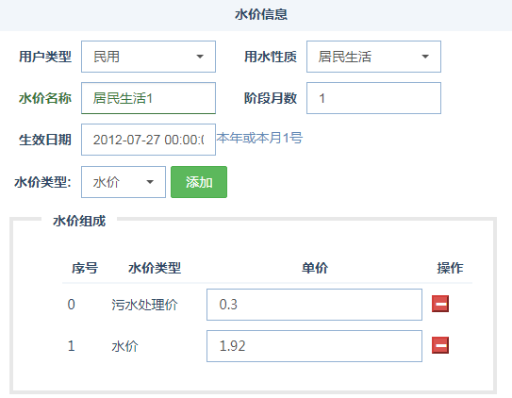Click the arrow on 用户类型 combo box

(200, 57)
